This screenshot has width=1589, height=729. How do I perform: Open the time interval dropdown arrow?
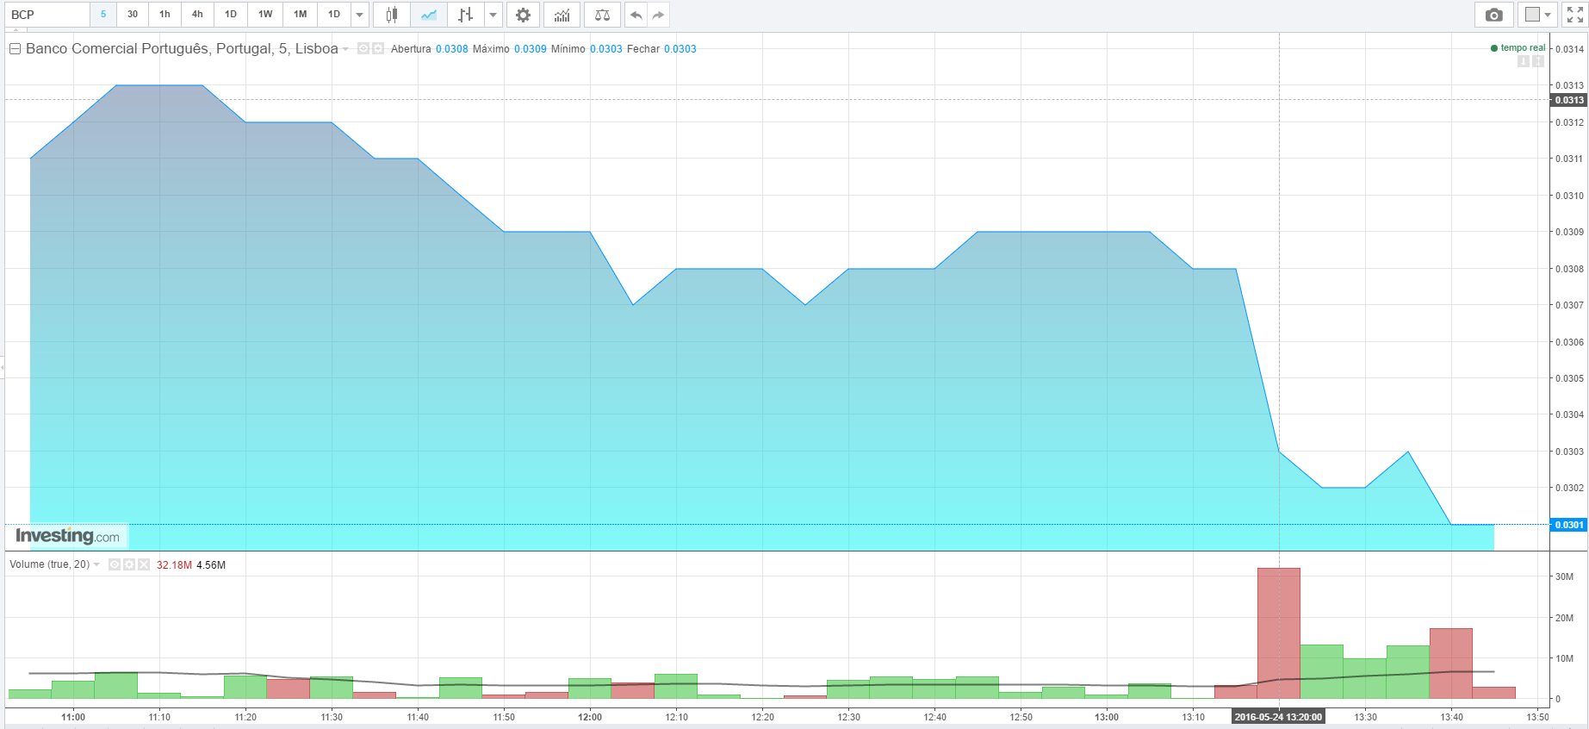(x=360, y=15)
